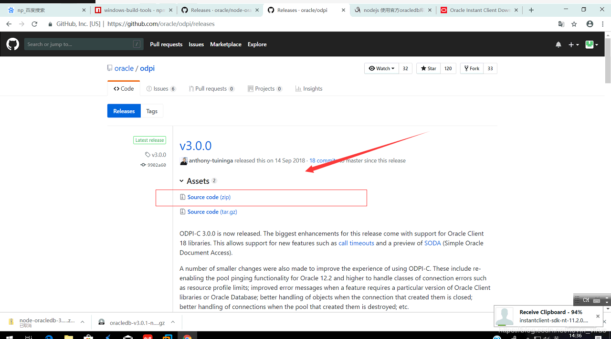
Task: Click the Latest release badge
Action: click(149, 140)
